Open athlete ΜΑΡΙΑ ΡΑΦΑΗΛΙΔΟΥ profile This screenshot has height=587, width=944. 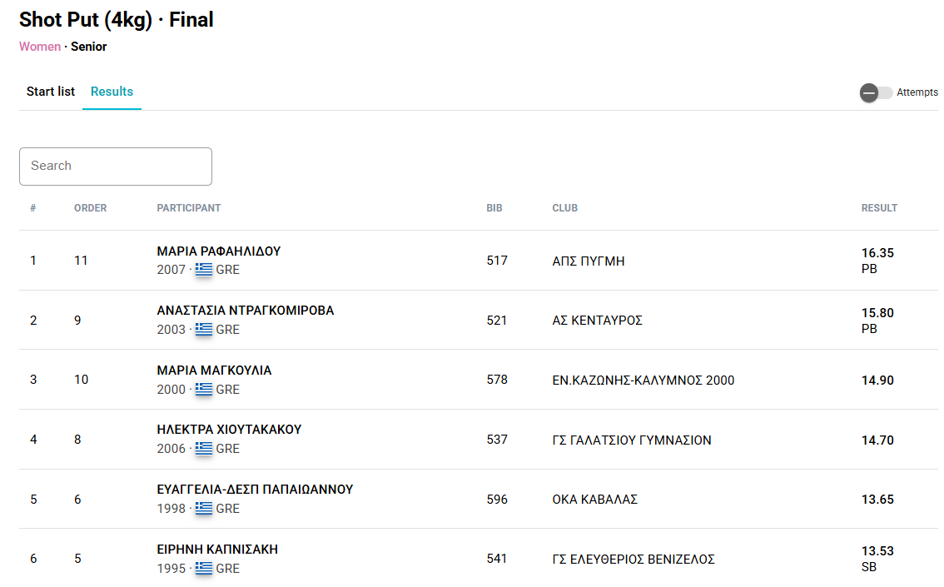coord(218,251)
